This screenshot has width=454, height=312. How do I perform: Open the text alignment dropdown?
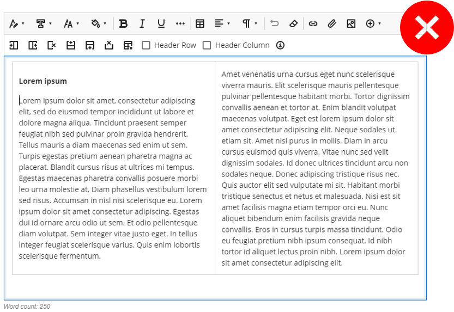(222, 24)
